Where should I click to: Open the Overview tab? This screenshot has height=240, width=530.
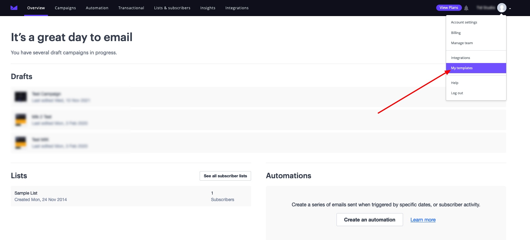(x=36, y=8)
